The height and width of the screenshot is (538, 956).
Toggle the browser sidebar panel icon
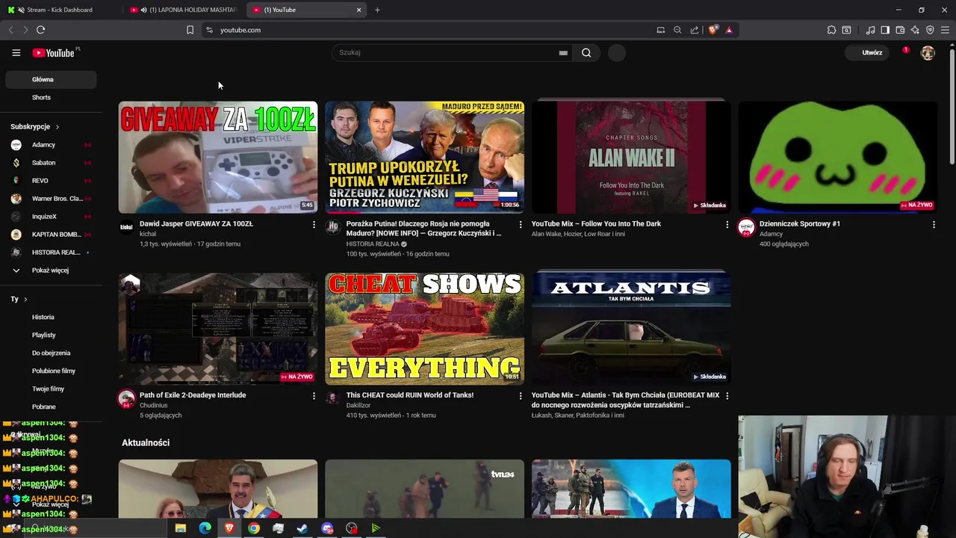click(885, 30)
